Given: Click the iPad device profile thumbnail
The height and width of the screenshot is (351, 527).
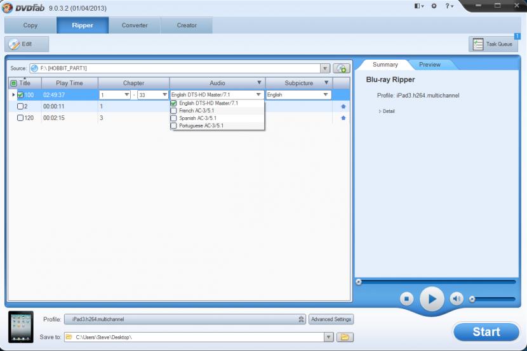Looking at the screenshot, I should coord(21,327).
